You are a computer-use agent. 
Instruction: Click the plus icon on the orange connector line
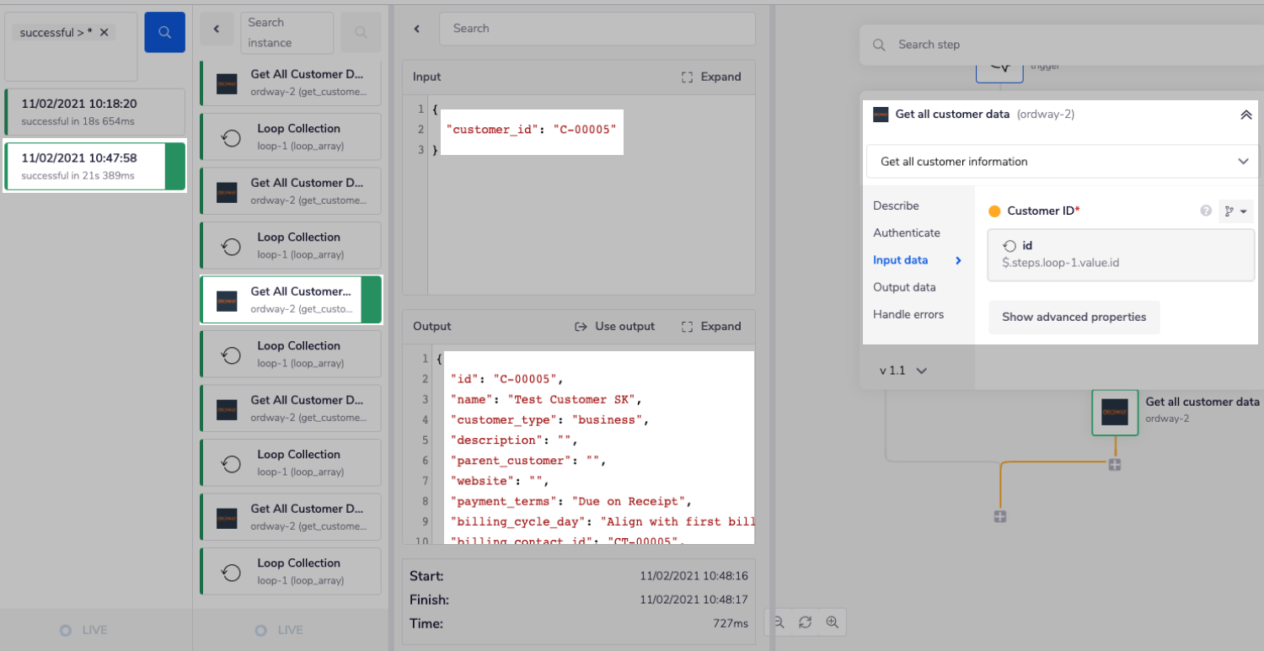coord(1116,464)
